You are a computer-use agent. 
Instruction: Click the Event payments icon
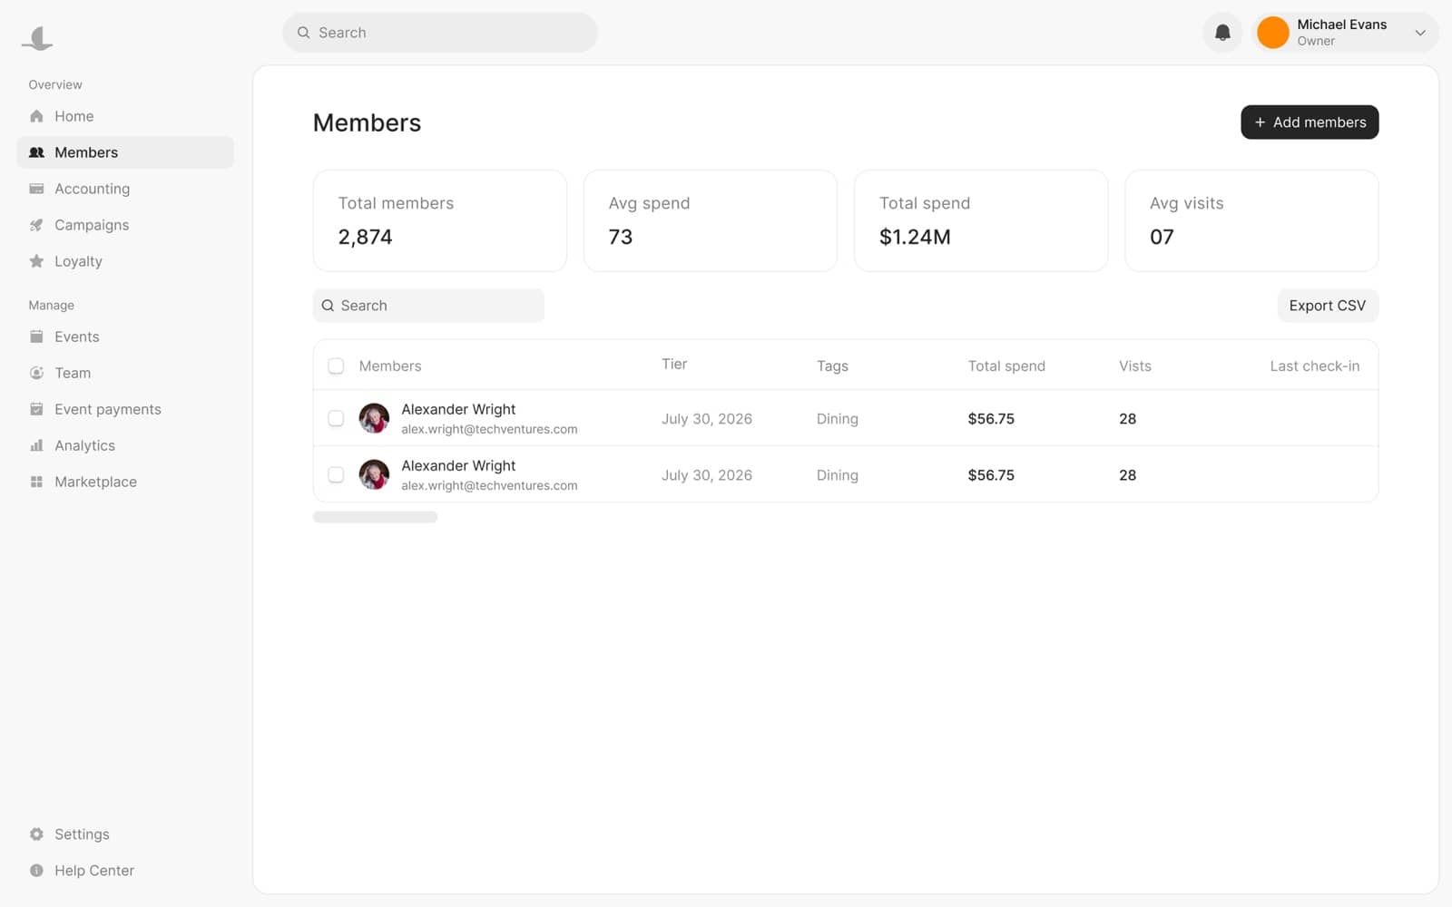[x=36, y=409]
